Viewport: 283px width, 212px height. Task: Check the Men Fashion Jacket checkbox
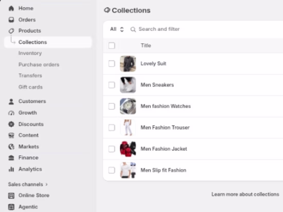click(x=112, y=149)
